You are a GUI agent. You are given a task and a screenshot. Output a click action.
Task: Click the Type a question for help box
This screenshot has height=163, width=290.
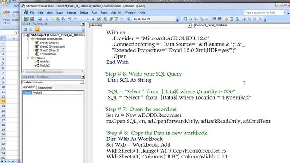(264, 13)
